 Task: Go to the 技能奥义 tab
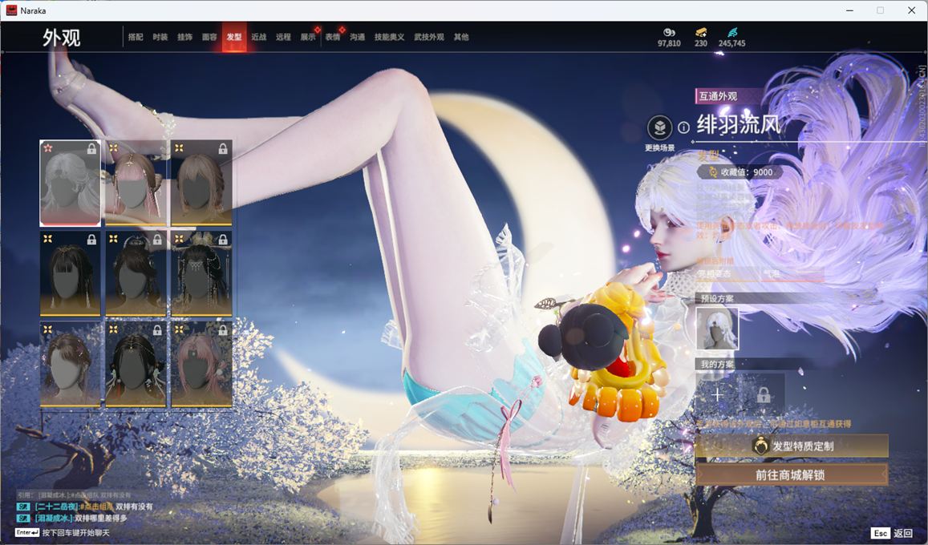[x=389, y=37]
